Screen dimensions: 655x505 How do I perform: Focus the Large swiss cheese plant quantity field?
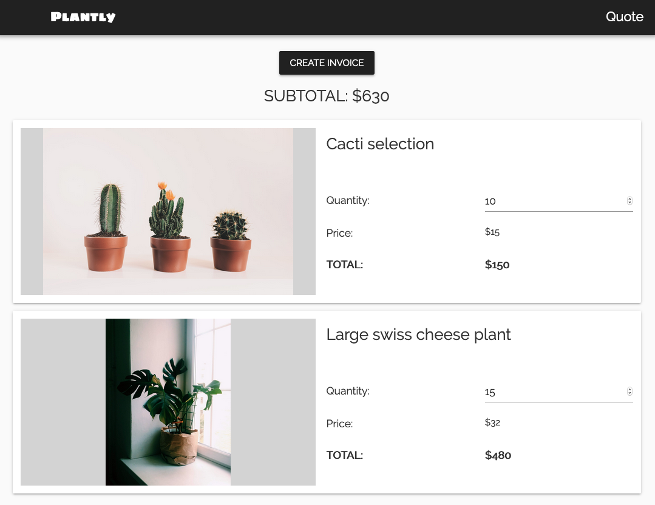pyautogui.click(x=552, y=391)
